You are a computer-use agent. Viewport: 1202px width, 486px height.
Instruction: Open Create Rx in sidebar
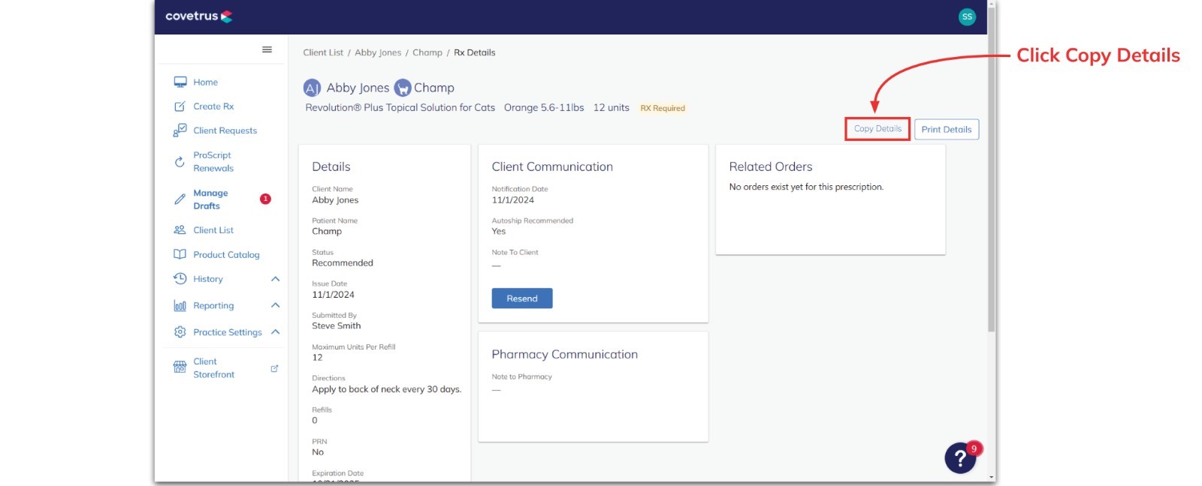tap(213, 106)
